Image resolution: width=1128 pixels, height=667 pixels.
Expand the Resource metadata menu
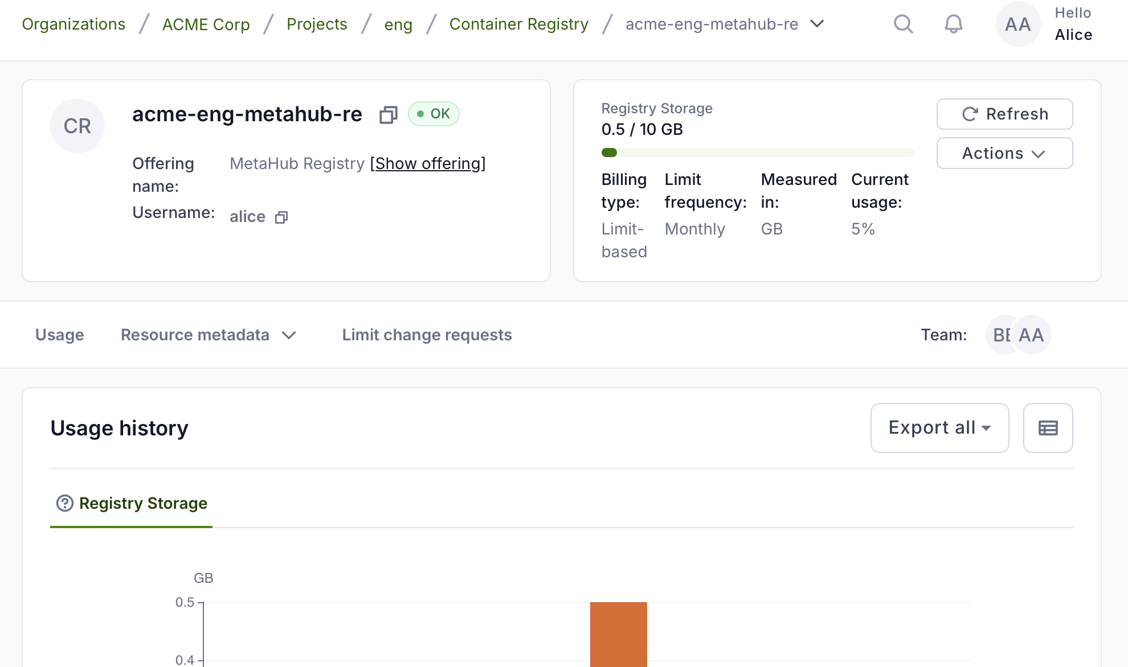coord(209,335)
